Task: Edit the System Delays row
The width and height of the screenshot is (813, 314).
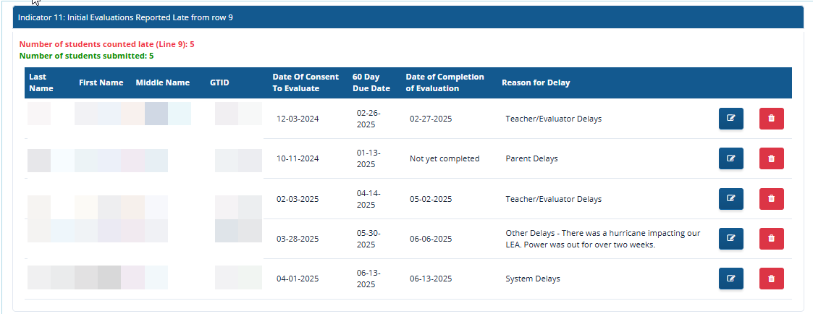Action: [x=730, y=279]
